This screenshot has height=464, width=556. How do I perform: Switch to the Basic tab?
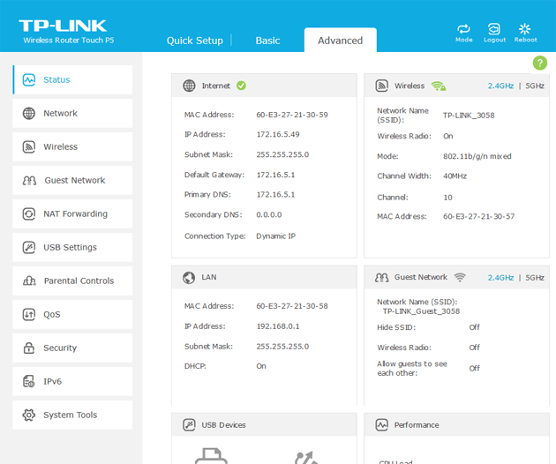tap(267, 41)
